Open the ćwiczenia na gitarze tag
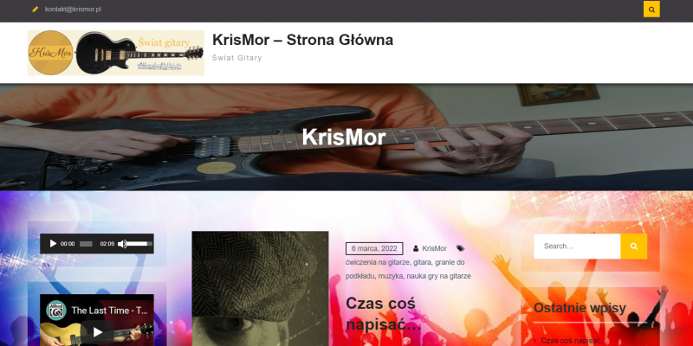This screenshot has height=346, width=693. 379,262
